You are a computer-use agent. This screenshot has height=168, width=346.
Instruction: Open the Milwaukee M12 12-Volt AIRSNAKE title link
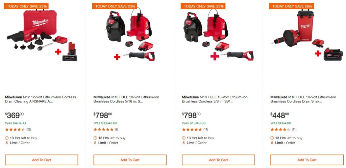[x=41, y=99]
